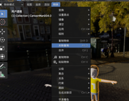Open the 视图 menu
This screenshot has height=101, width=129.
point(29,4)
